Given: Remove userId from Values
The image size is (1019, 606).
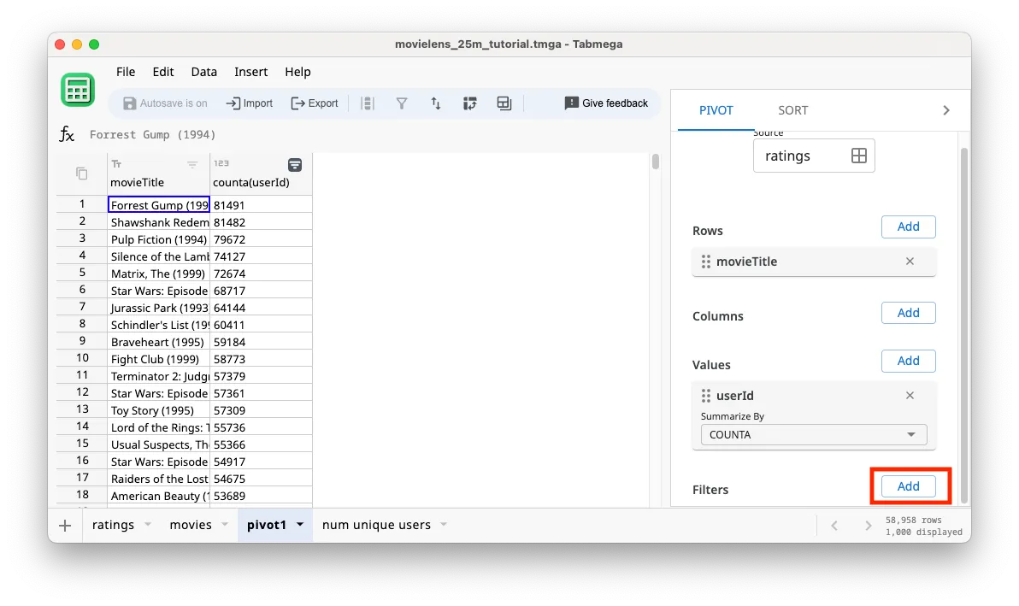Looking at the screenshot, I should (910, 395).
